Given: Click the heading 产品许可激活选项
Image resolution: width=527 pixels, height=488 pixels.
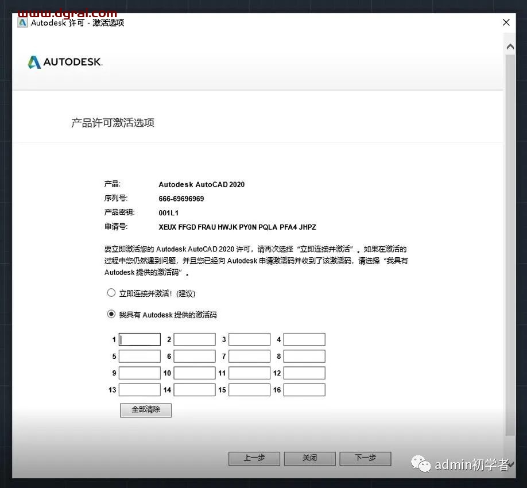Looking at the screenshot, I should [x=113, y=123].
